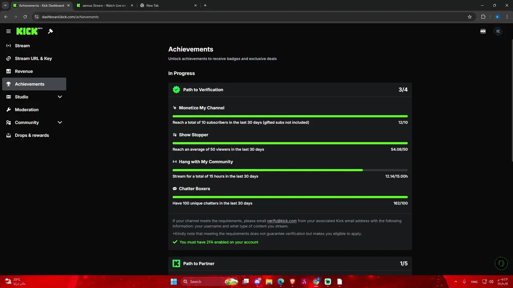Open the browser extensions puzzle icon

pyautogui.click(x=483, y=17)
